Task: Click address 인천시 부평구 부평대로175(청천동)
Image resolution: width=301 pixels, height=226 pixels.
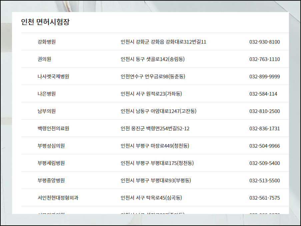Action: coord(157,163)
